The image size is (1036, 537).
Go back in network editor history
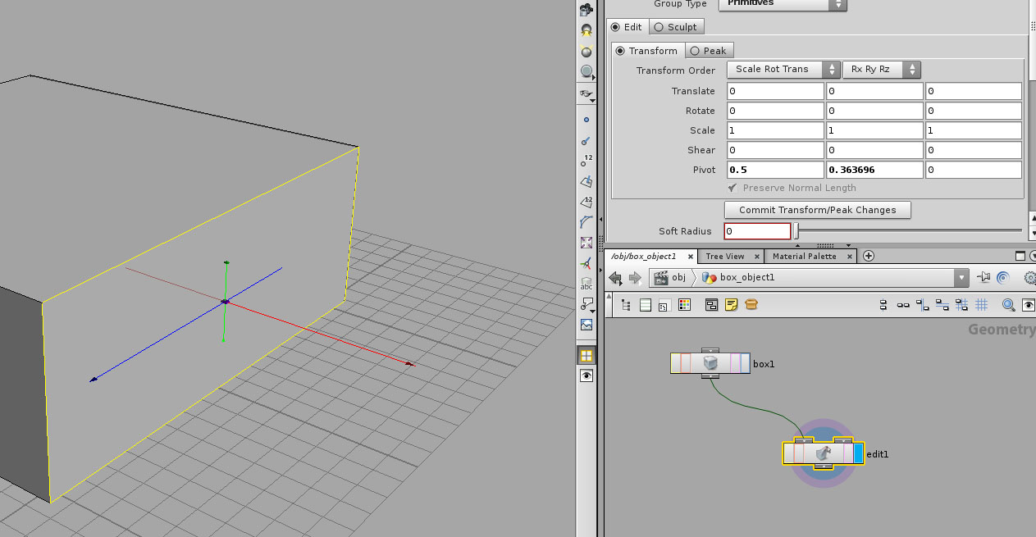(x=615, y=278)
